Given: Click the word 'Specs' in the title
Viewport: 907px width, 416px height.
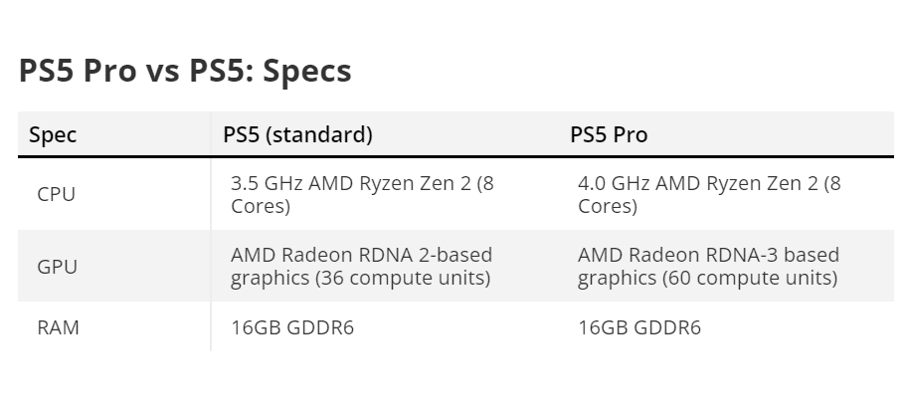Looking at the screenshot, I should tap(307, 72).
